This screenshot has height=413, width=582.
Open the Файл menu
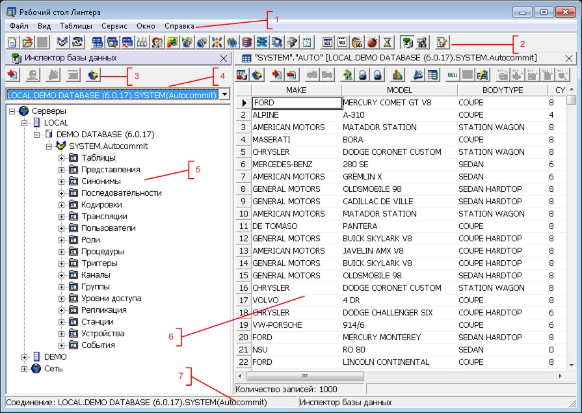(x=20, y=26)
